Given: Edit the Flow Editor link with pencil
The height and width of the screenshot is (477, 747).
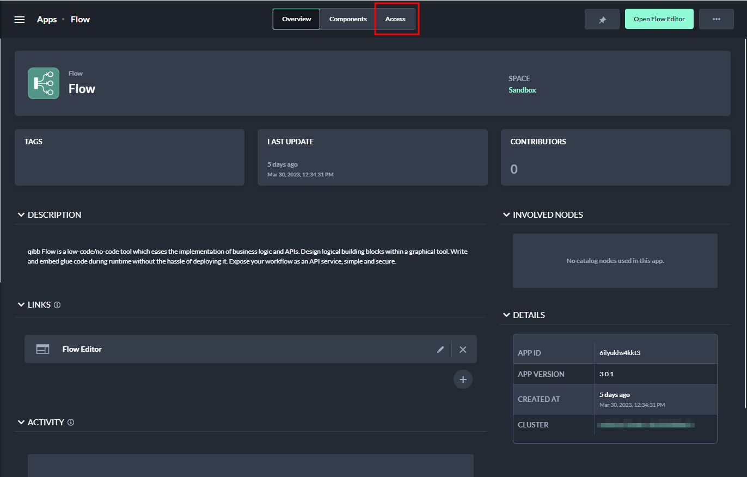Looking at the screenshot, I should [440, 350].
